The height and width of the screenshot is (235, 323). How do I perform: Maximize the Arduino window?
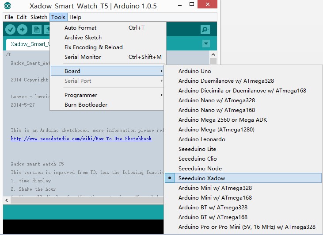coord(192,4)
